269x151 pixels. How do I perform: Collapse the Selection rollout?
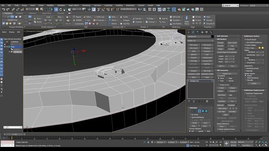pyautogui.click(x=200, y=108)
